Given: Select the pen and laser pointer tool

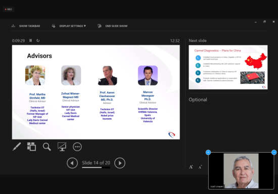Looking at the screenshot, I should (x=17, y=147).
